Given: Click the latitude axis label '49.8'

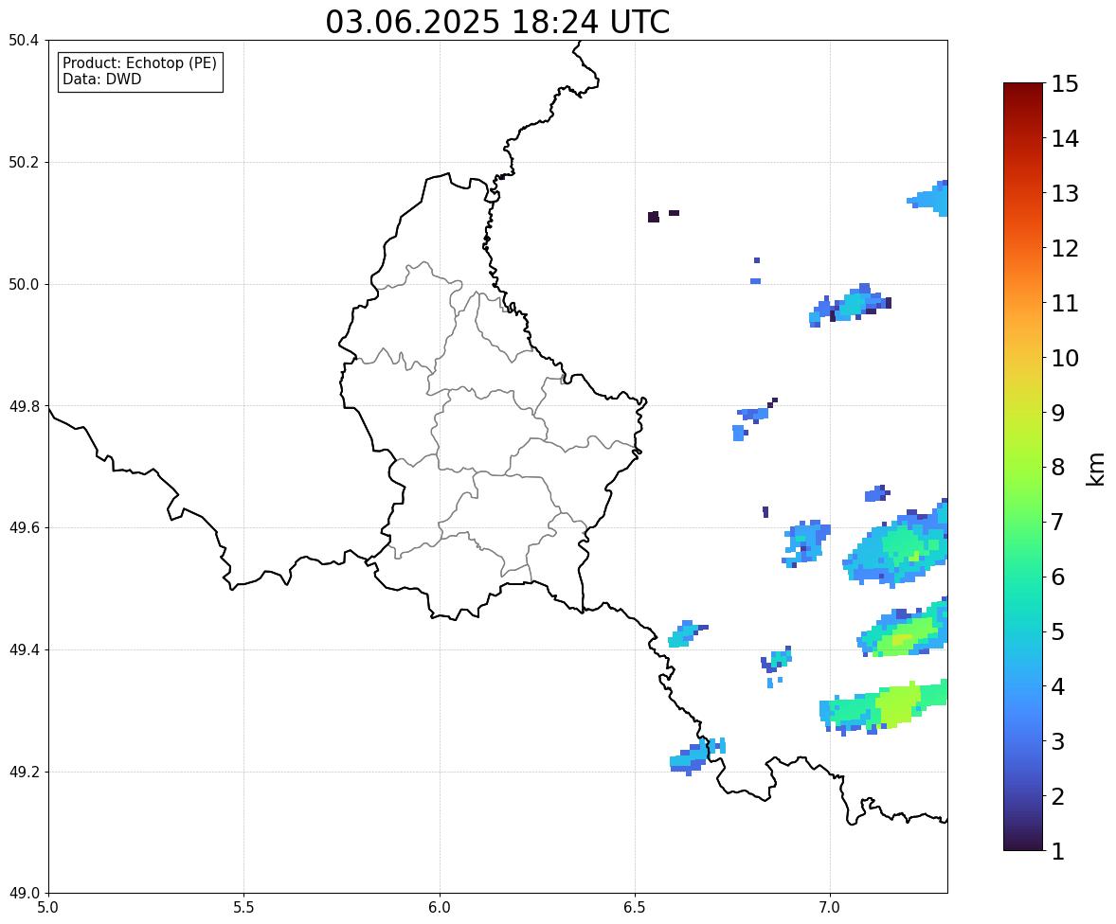Looking at the screenshot, I should coord(25,406).
